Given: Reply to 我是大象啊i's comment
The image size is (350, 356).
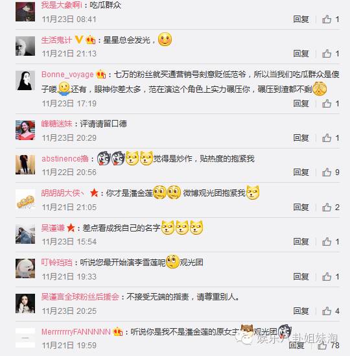Looking at the screenshot, I should tap(301, 19).
